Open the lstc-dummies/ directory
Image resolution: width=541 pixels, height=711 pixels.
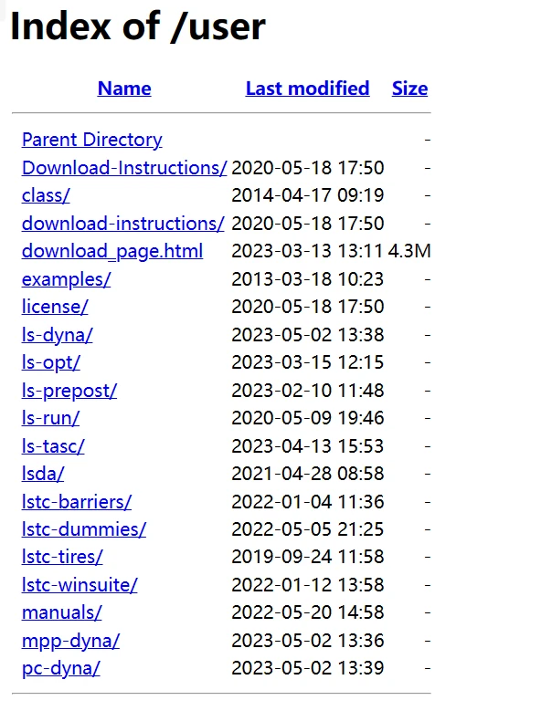click(84, 529)
